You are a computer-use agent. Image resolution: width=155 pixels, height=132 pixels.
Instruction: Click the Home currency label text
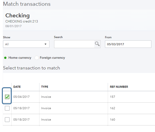[x=20, y=58]
